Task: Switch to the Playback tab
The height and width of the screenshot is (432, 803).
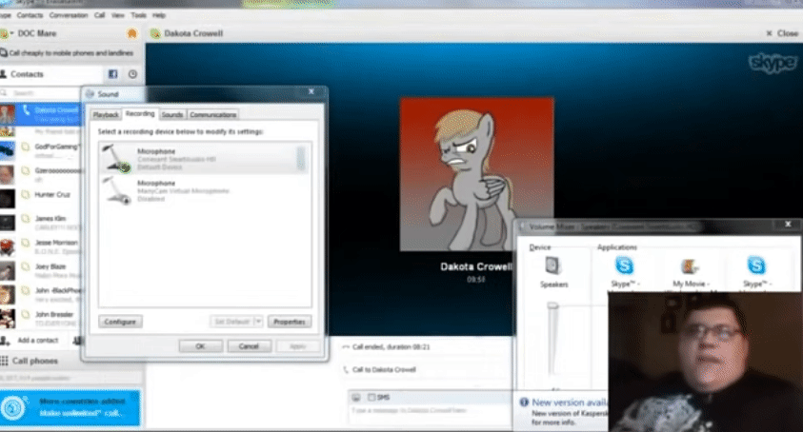Action: pyautogui.click(x=106, y=114)
